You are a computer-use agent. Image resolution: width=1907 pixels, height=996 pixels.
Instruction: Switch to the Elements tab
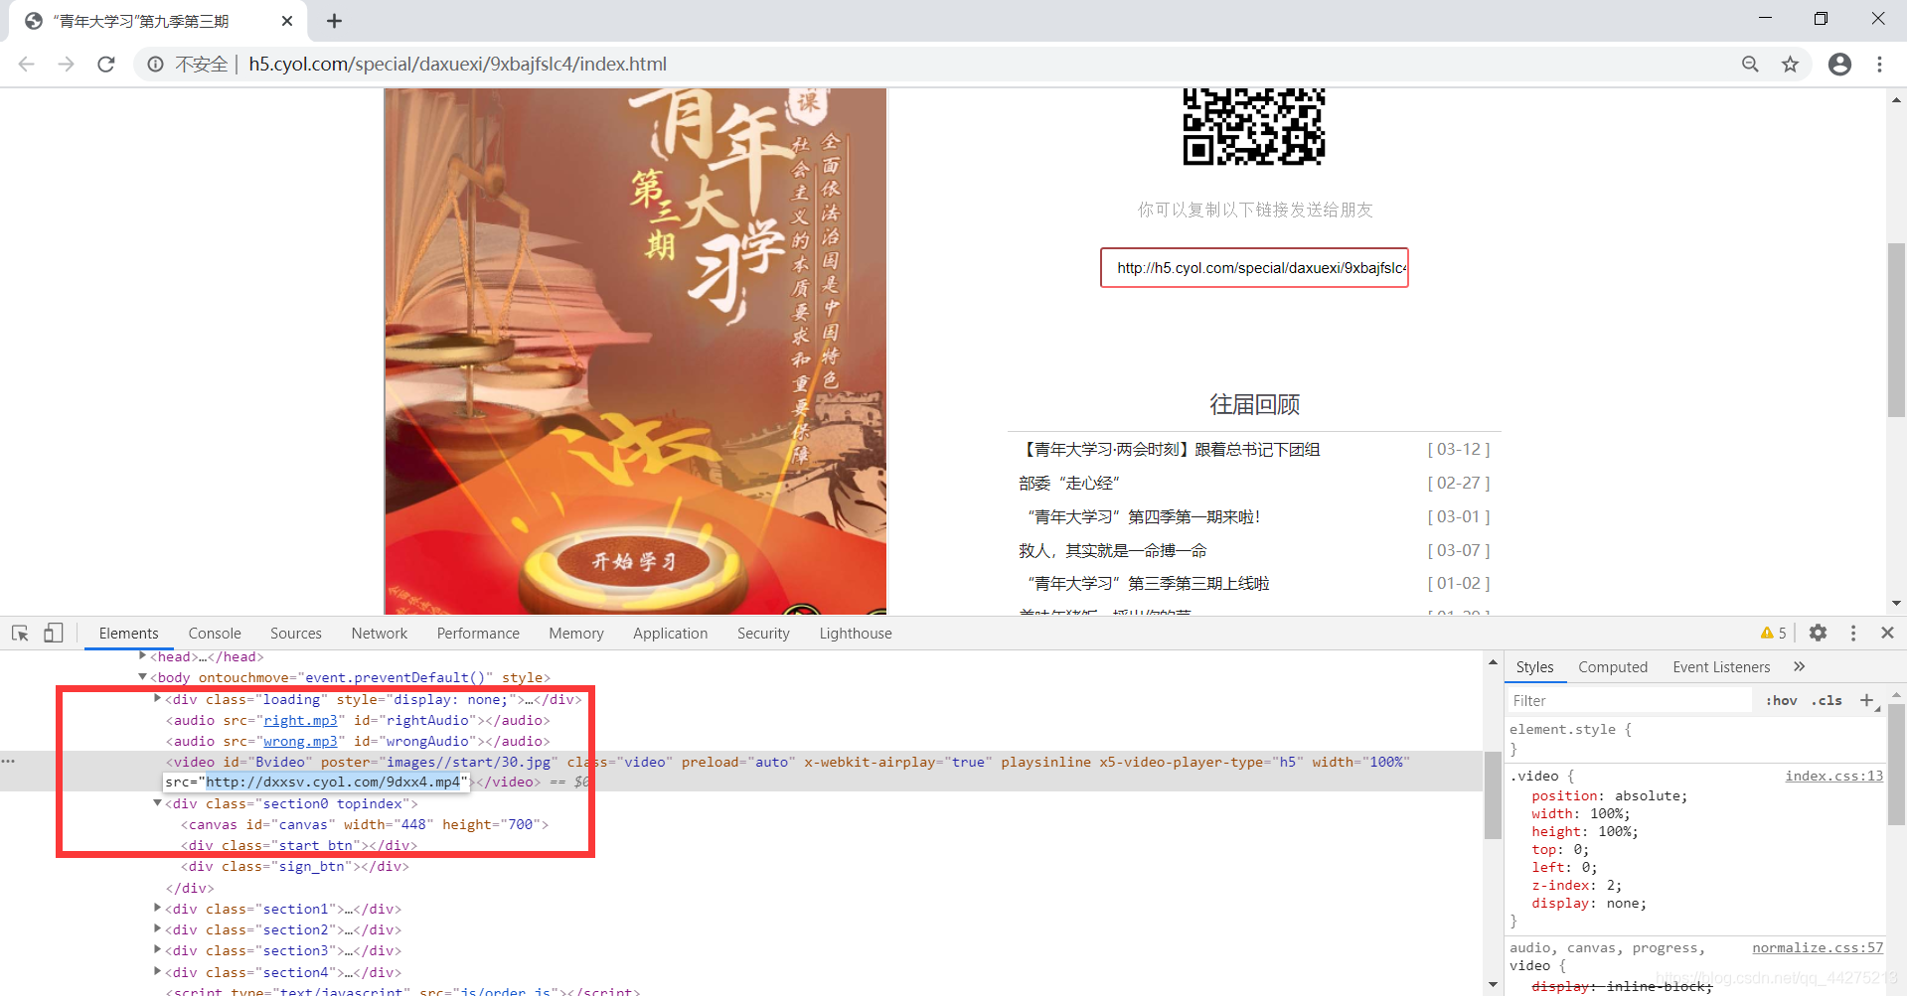[128, 634]
